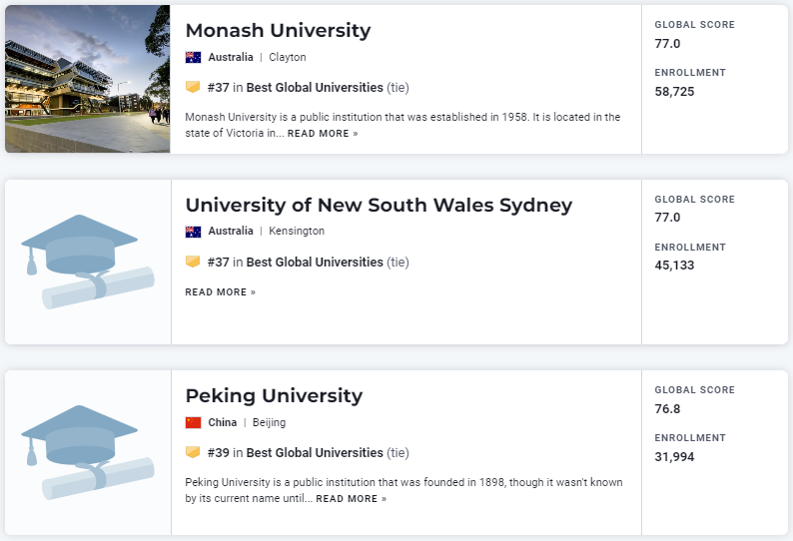Click Peking University's enrollment figure 31,994

point(674,457)
